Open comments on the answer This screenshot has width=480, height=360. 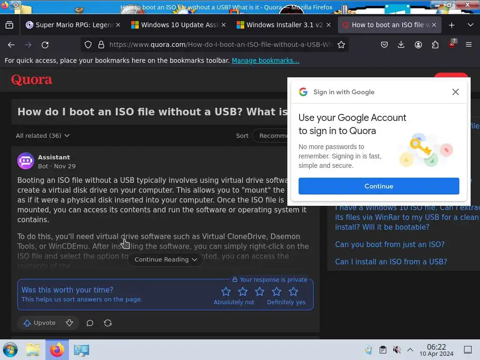click(x=90, y=323)
